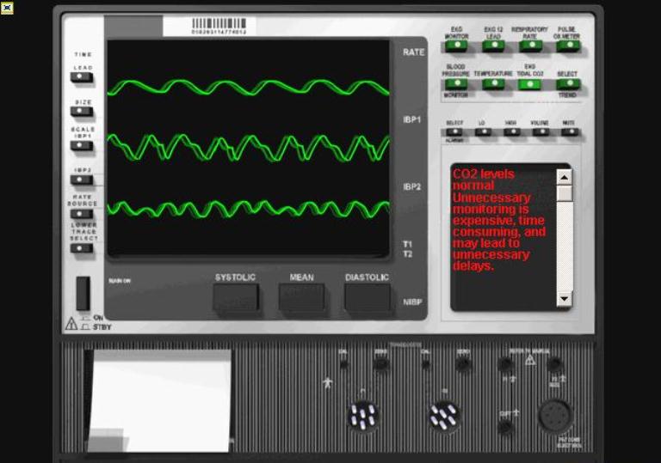The width and height of the screenshot is (661, 463).
Task: Select the Respiratory Rate button
Action: [x=530, y=46]
